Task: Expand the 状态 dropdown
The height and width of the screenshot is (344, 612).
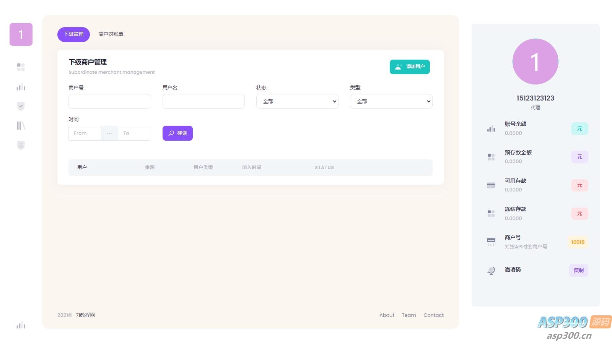Action: (297, 101)
